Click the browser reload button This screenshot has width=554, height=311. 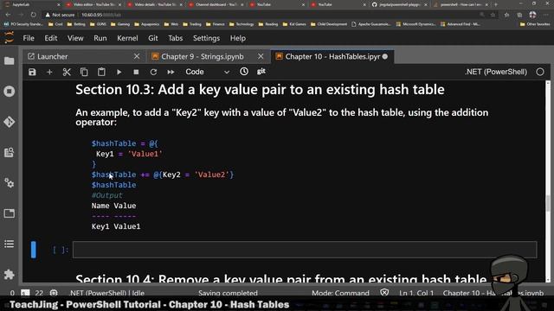click(x=33, y=15)
